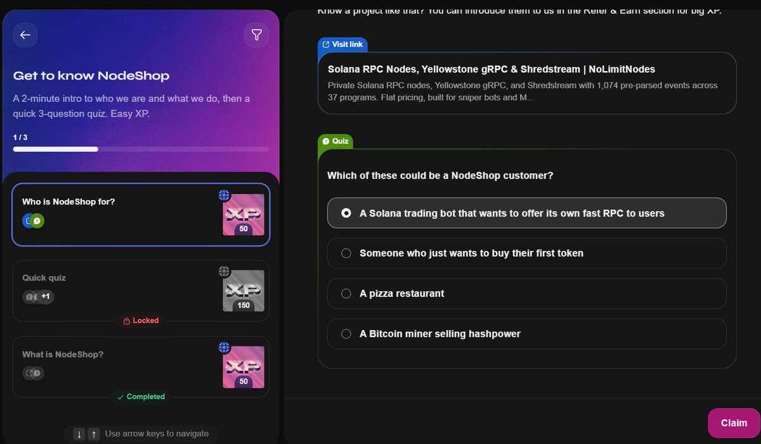Click the 1 / 3 progress bar

pos(141,149)
